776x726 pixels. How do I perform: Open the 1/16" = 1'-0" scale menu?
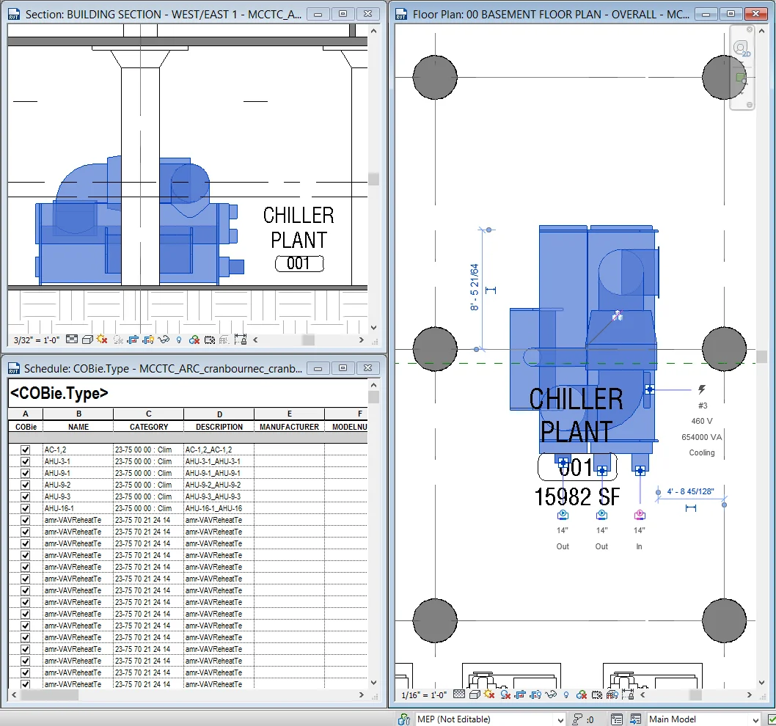coord(424,695)
